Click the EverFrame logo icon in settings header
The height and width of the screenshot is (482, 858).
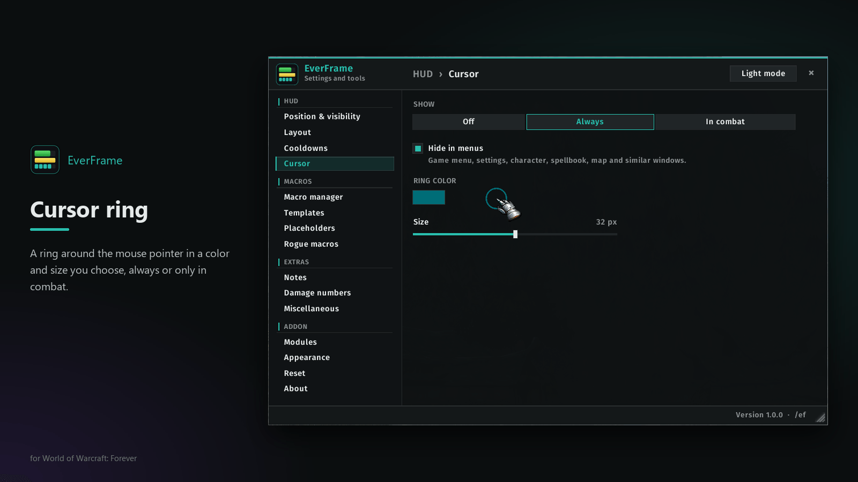[287, 74]
